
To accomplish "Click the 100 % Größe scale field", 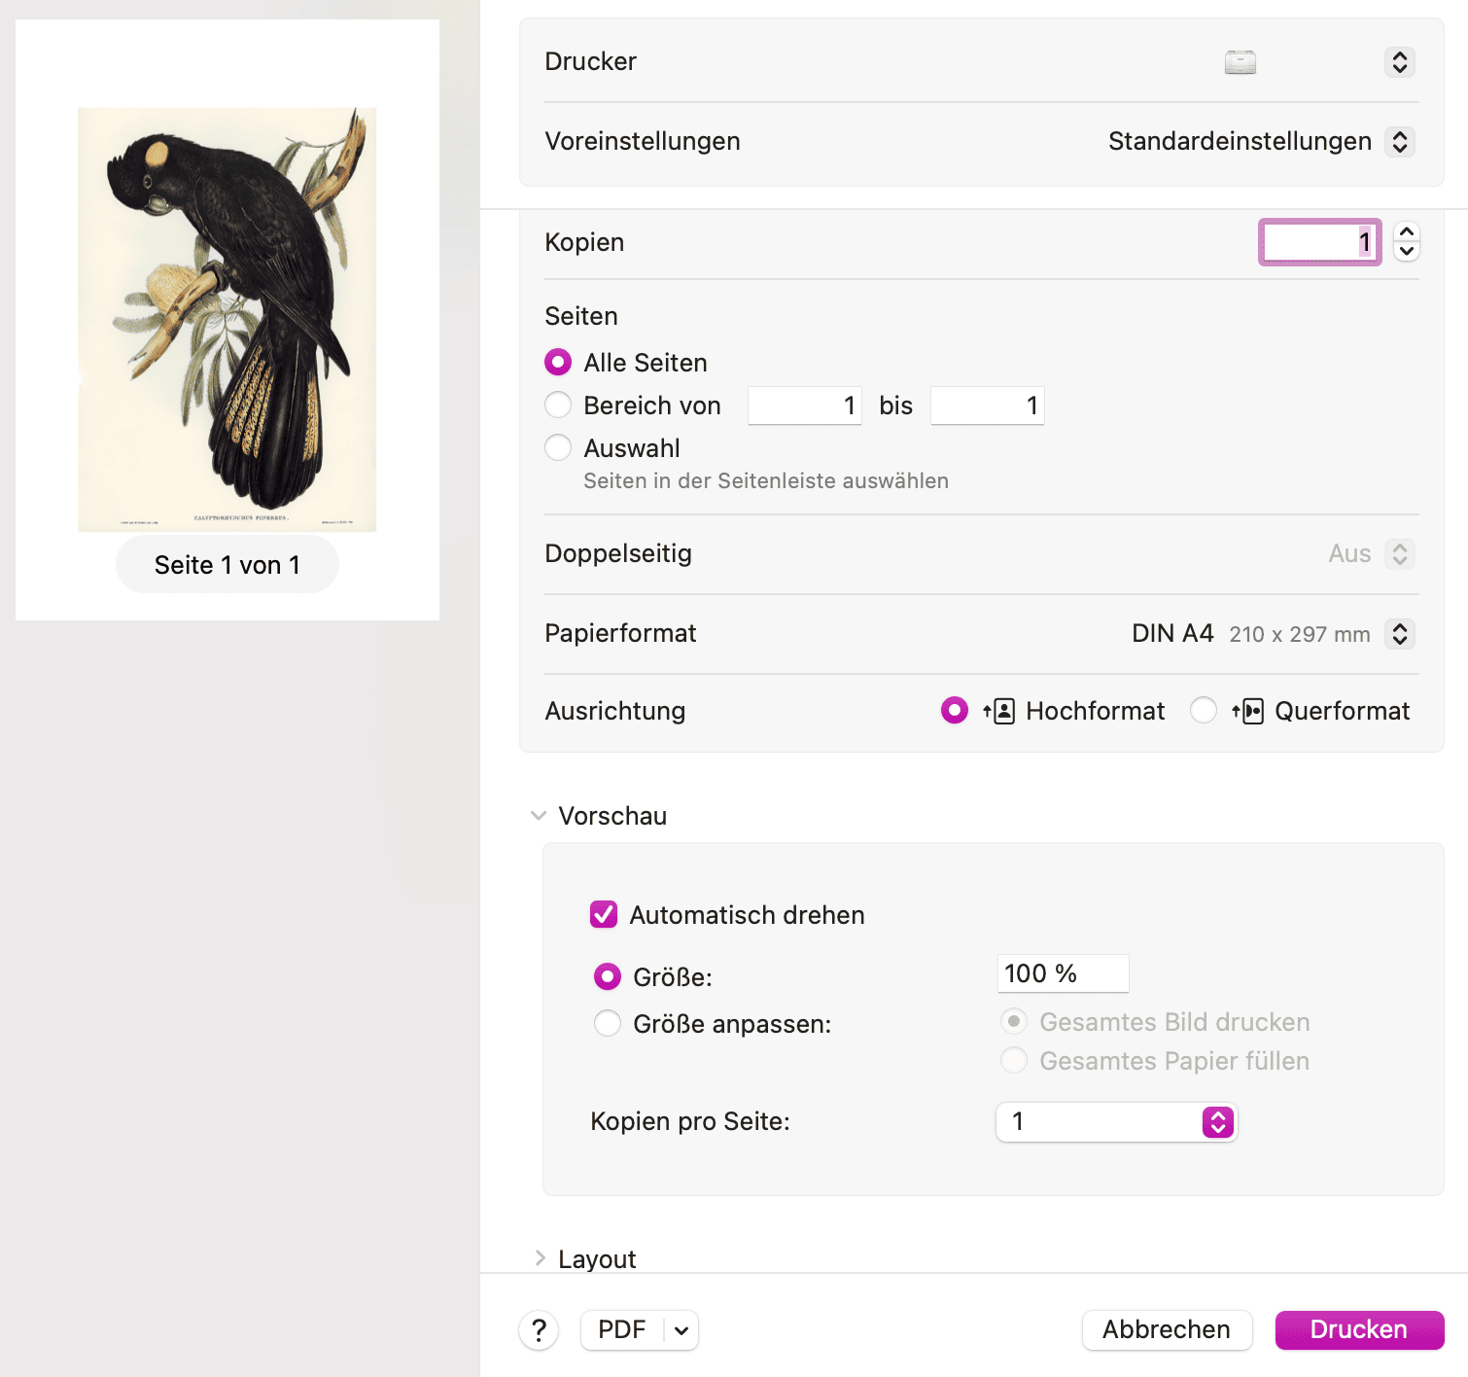I will tap(1063, 973).
